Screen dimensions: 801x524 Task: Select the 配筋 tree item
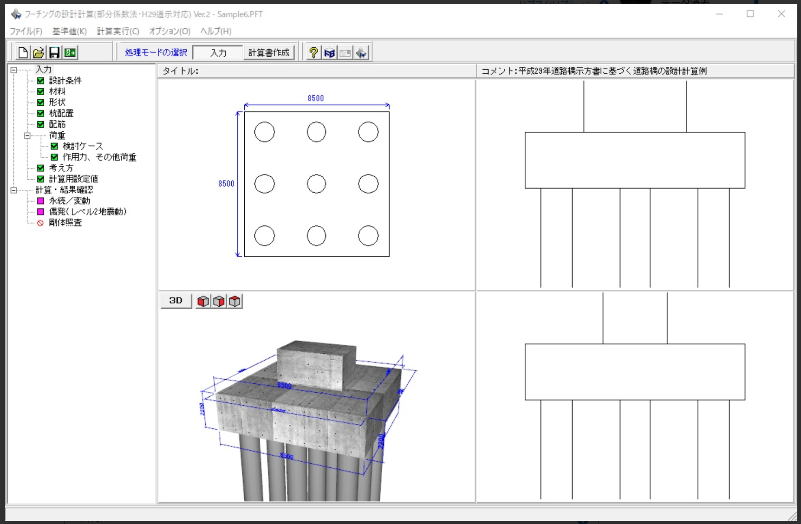(57, 124)
